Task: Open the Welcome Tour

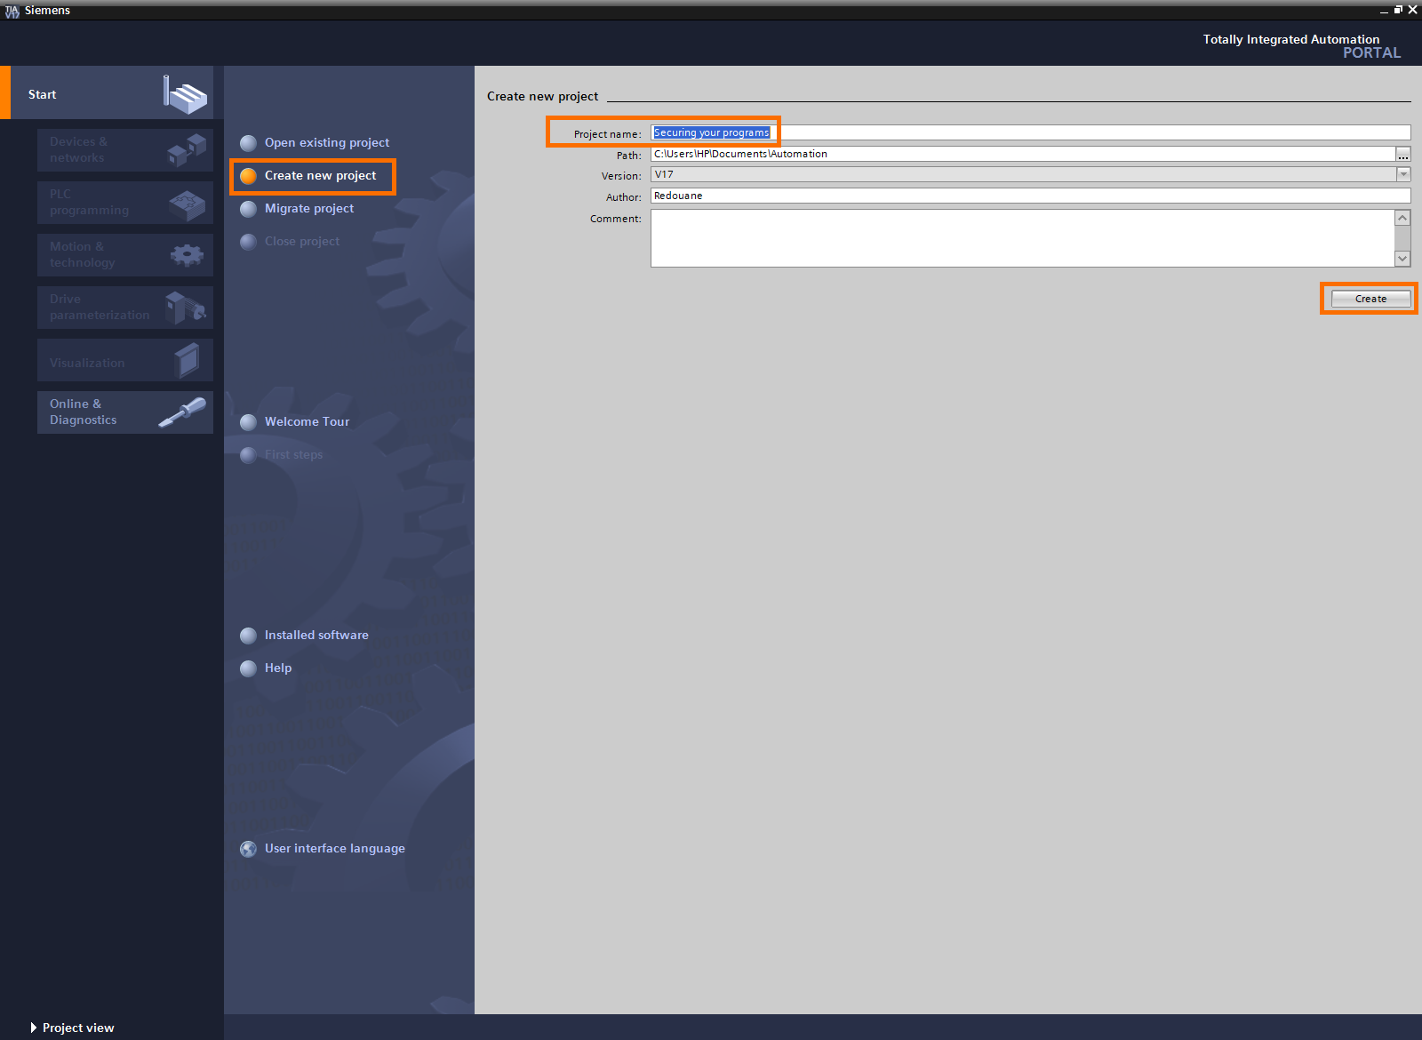Action: (307, 421)
